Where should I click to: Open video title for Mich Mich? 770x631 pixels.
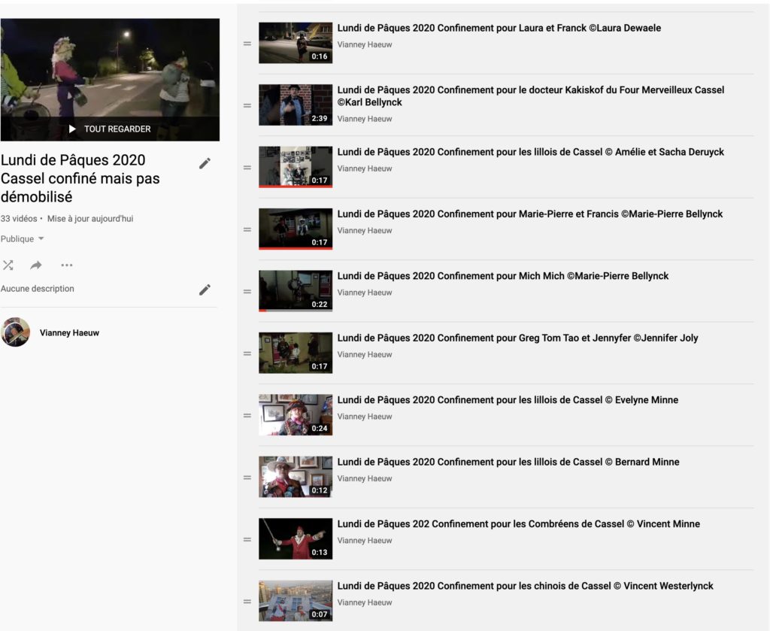pos(503,276)
